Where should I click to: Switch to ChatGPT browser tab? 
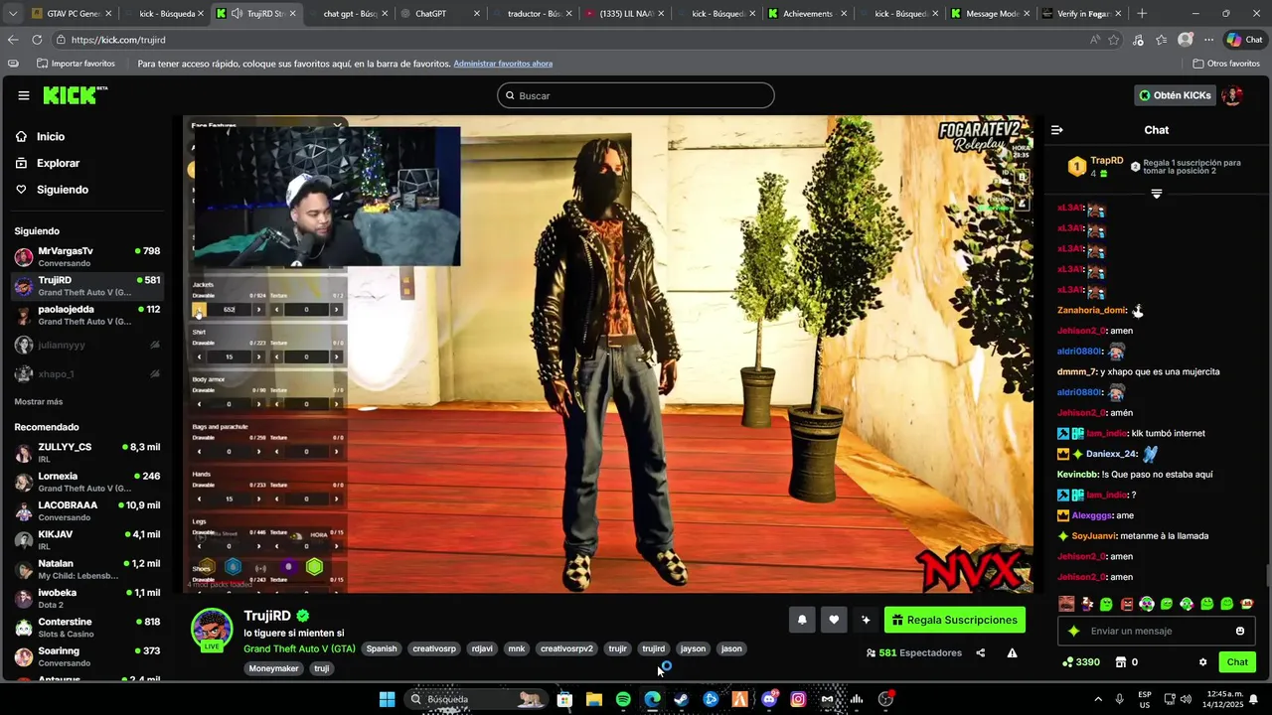coord(438,14)
